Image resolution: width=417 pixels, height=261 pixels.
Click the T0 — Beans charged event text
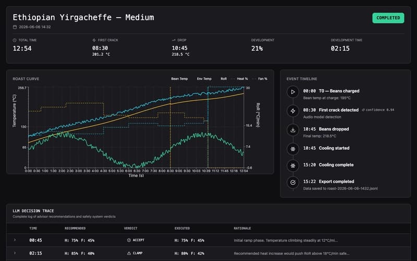(339, 91)
